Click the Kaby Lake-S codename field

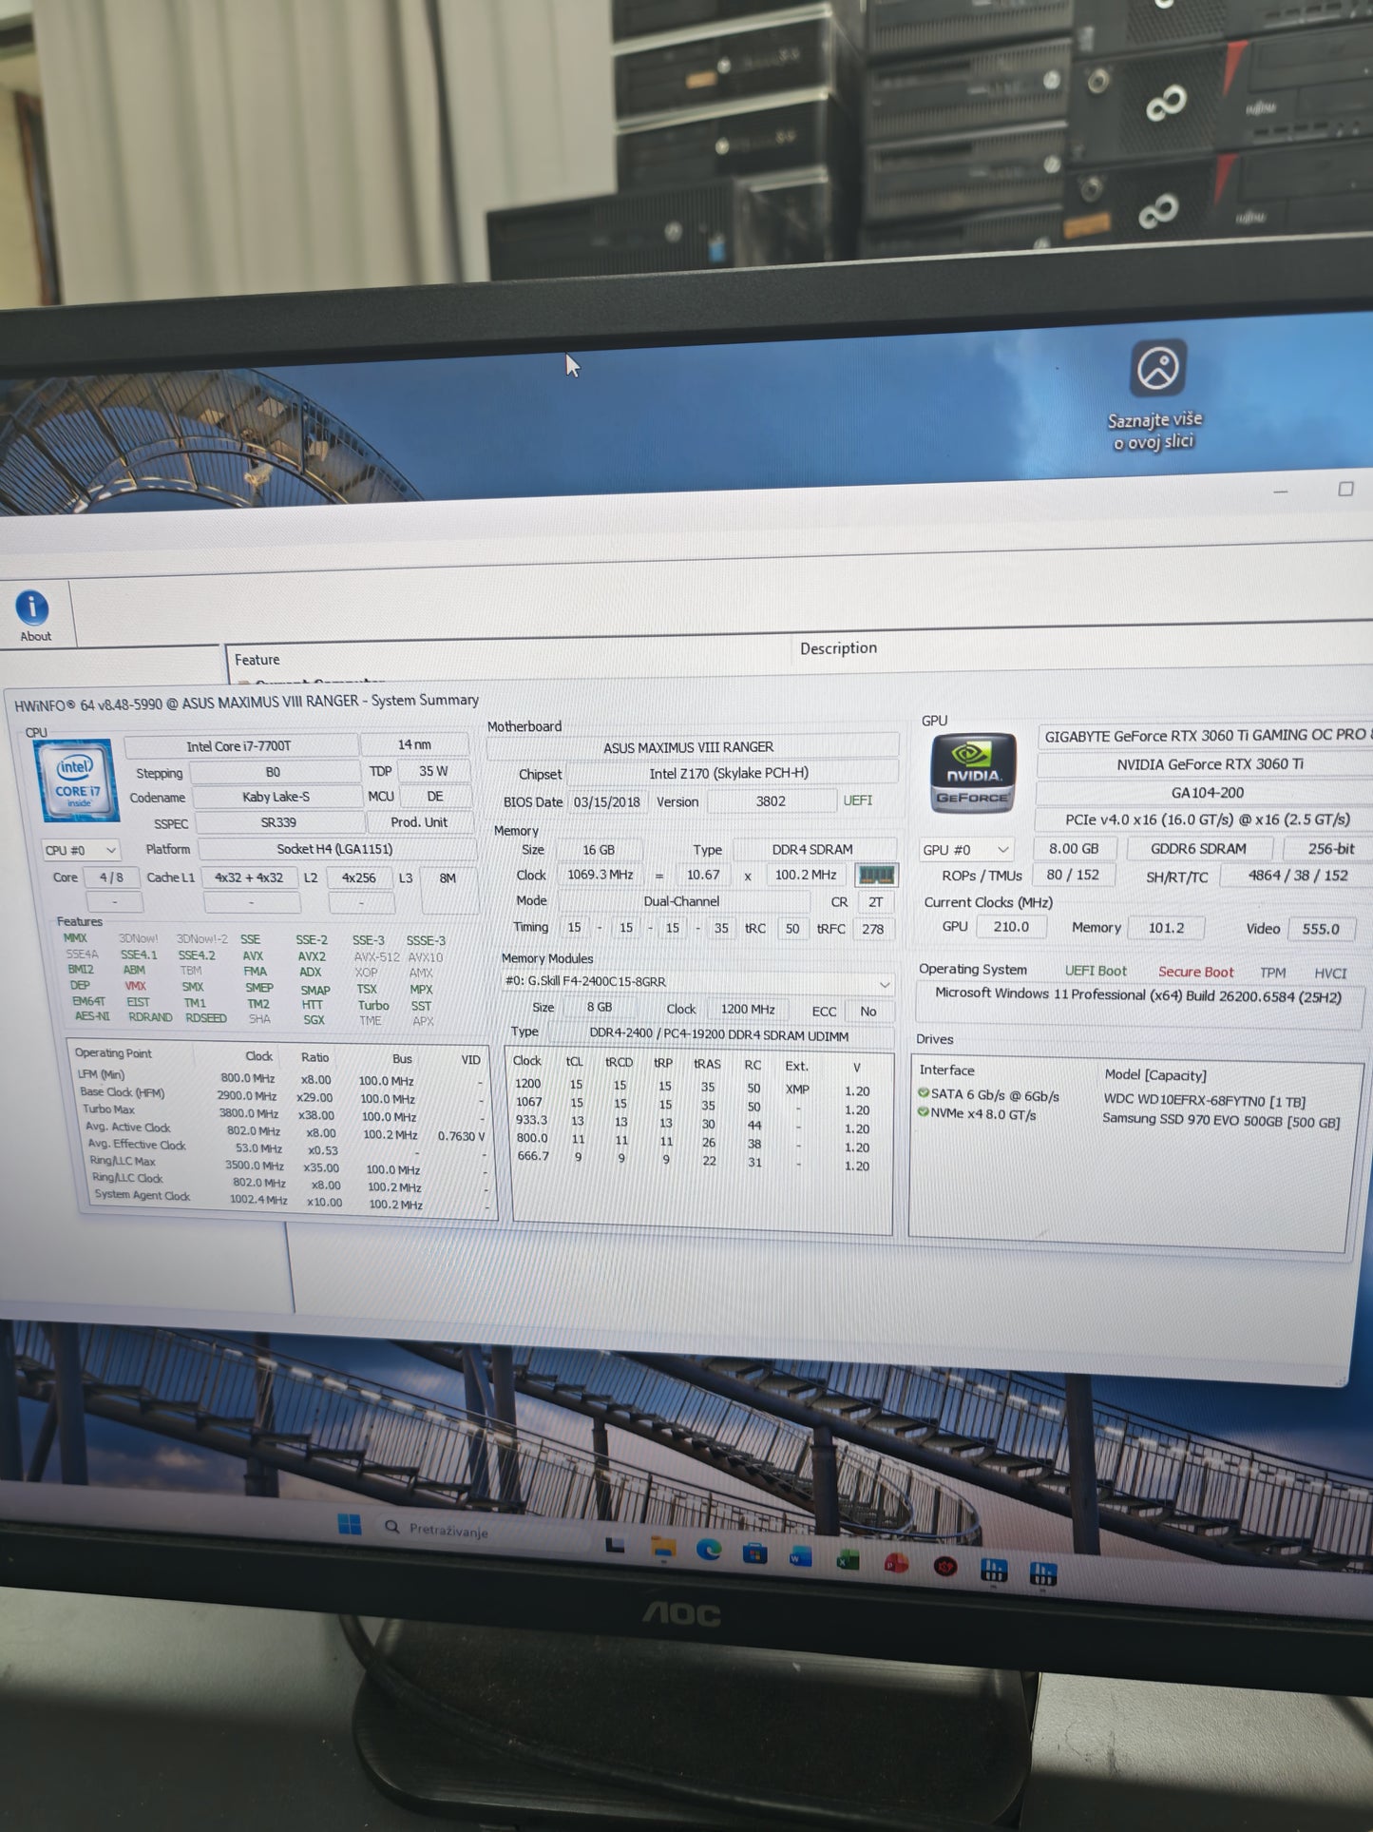point(277,797)
